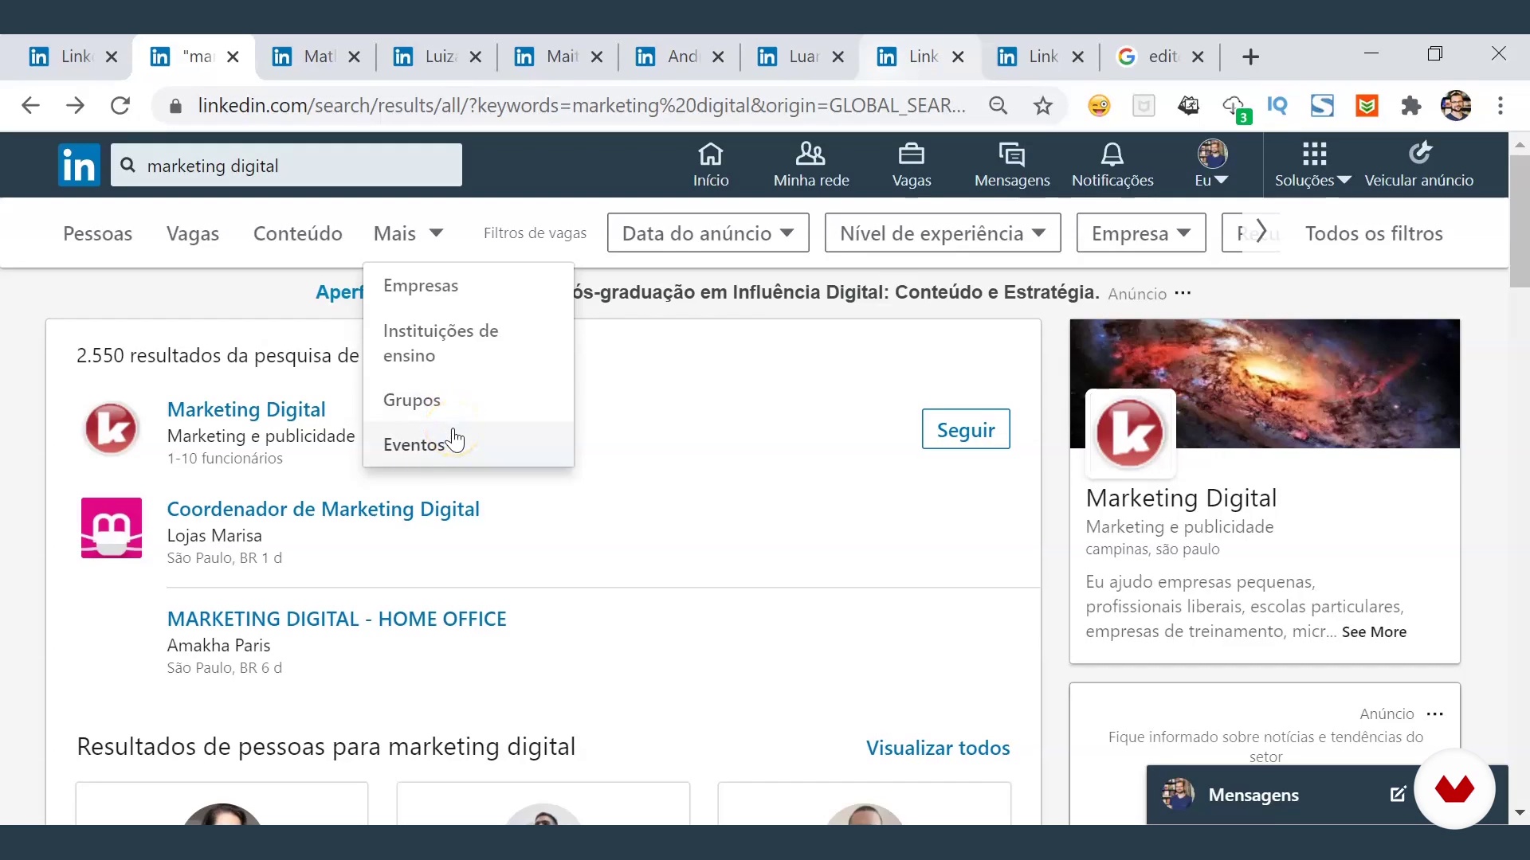
Task: Open Chrome three-dot menu
Action: pos(1501,105)
